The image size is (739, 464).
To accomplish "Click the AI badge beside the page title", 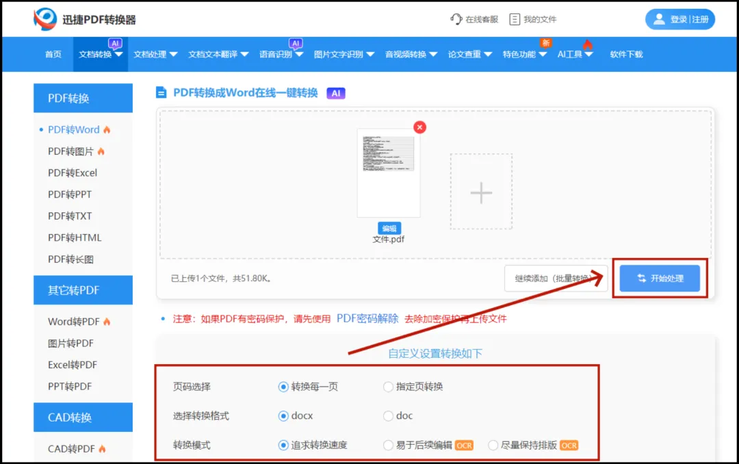I will tap(336, 93).
